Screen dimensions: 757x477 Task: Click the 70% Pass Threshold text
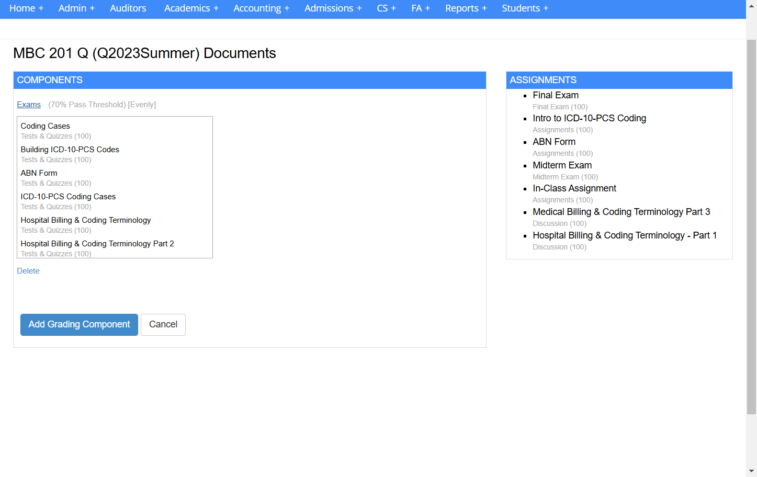87,105
